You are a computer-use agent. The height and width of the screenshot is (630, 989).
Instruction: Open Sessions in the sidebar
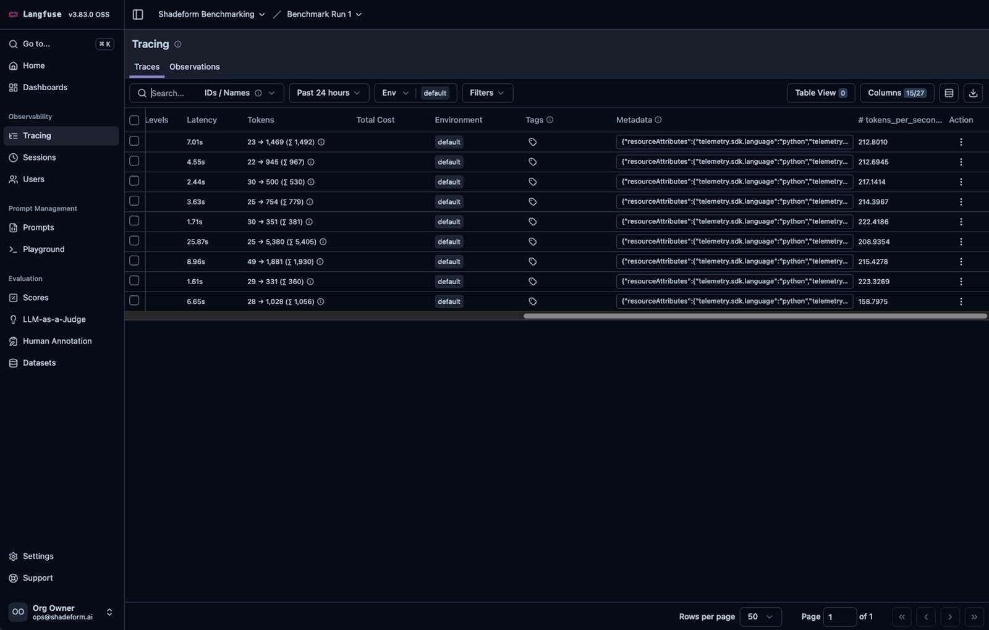click(x=39, y=157)
